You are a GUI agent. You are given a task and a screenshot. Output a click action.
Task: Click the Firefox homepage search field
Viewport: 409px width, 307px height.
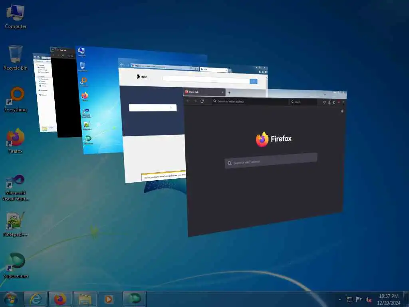pyautogui.click(x=271, y=160)
